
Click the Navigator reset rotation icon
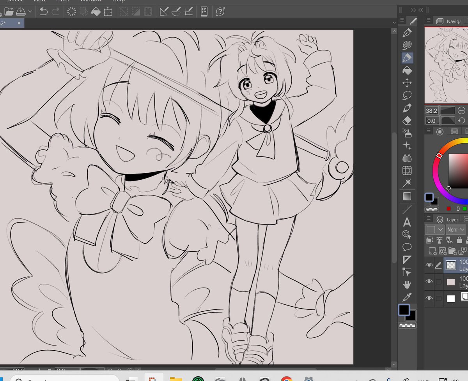pos(462,121)
